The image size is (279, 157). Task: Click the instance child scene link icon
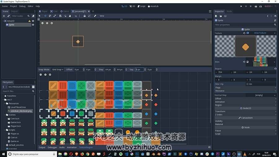click(x=8, y=16)
